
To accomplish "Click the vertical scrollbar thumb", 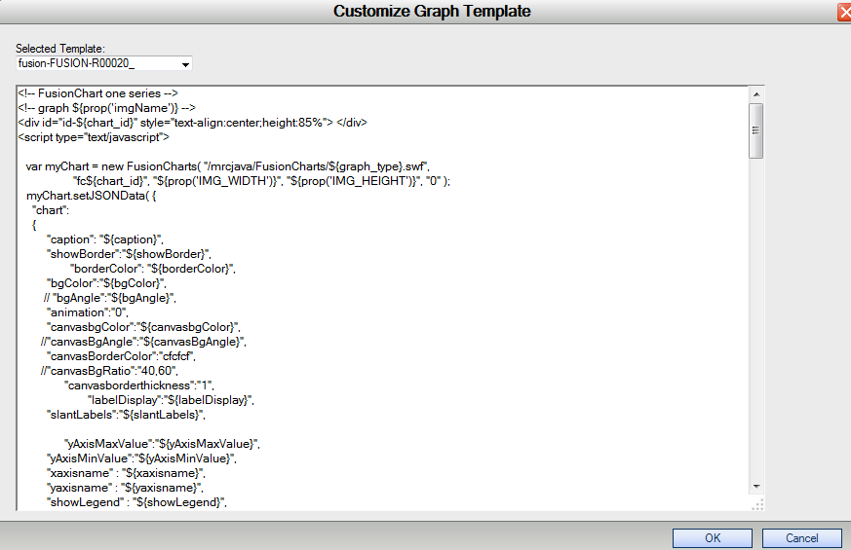I will coord(756,130).
